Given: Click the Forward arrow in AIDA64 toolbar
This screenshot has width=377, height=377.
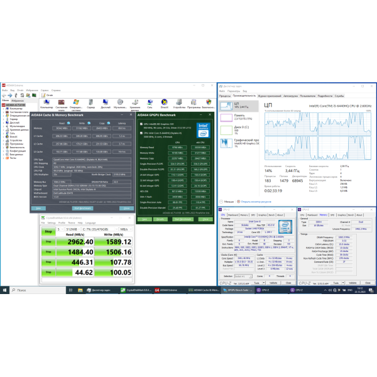Looking at the screenshot, I should (x=10, y=96).
